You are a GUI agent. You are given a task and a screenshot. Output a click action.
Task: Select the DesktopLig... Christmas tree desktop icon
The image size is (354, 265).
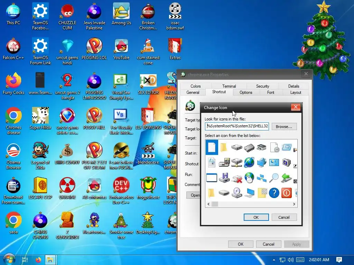coord(148,223)
